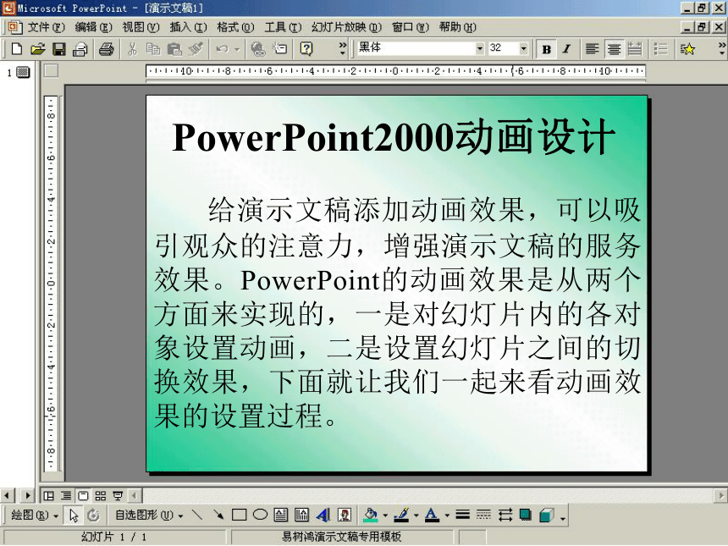Click the e-mail envelope icon
This screenshot has width=728, height=546.
(x=80, y=49)
